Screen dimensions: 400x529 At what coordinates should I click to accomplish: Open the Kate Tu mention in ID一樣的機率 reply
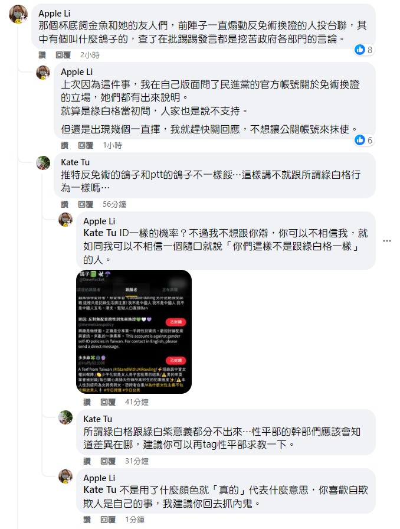100,233
